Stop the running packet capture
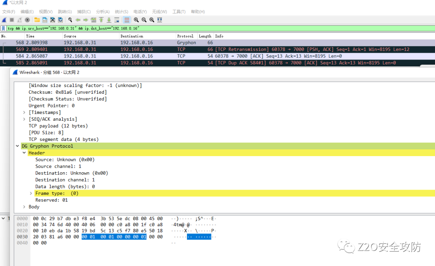 (12, 20)
